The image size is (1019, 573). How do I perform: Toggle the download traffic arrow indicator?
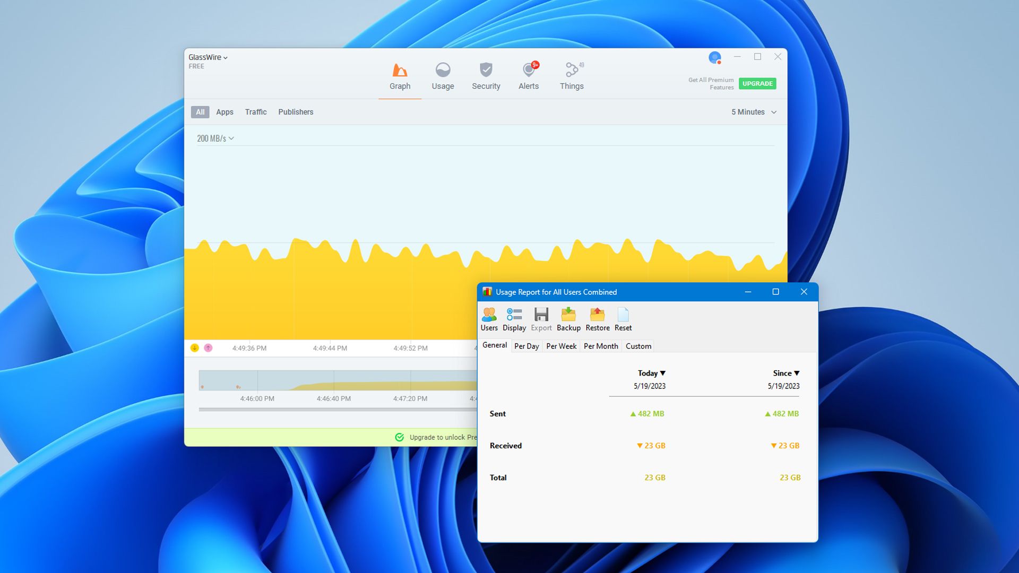coord(195,348)
